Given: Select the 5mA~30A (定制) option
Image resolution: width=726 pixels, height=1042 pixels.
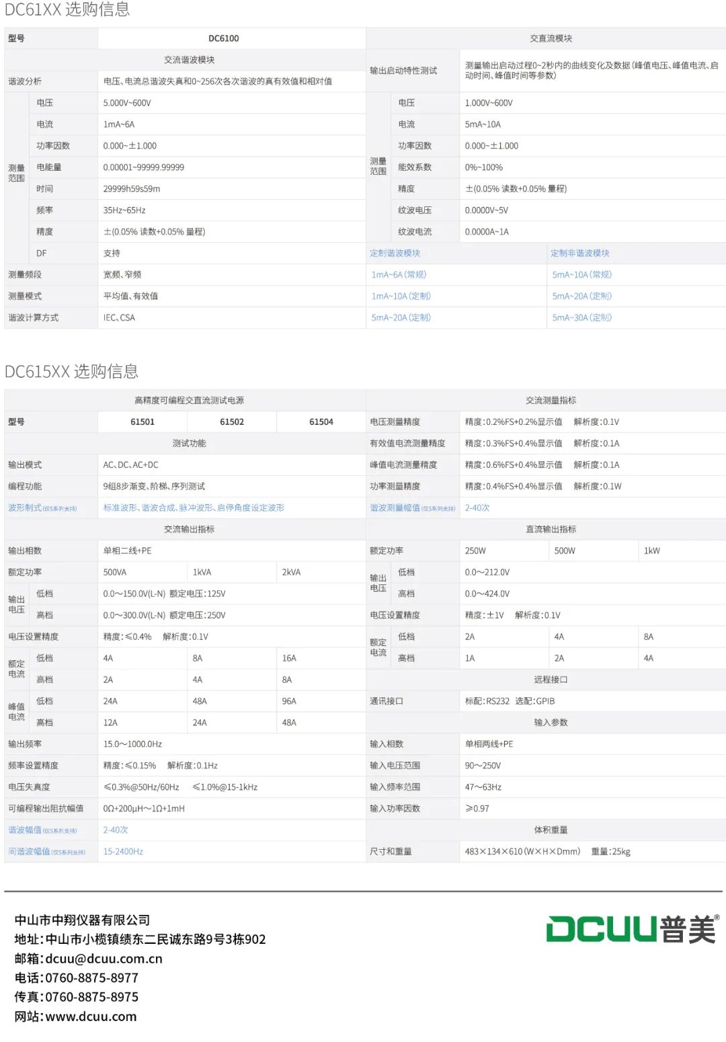Looking at the screenshot, I should [x=581, y=318].
